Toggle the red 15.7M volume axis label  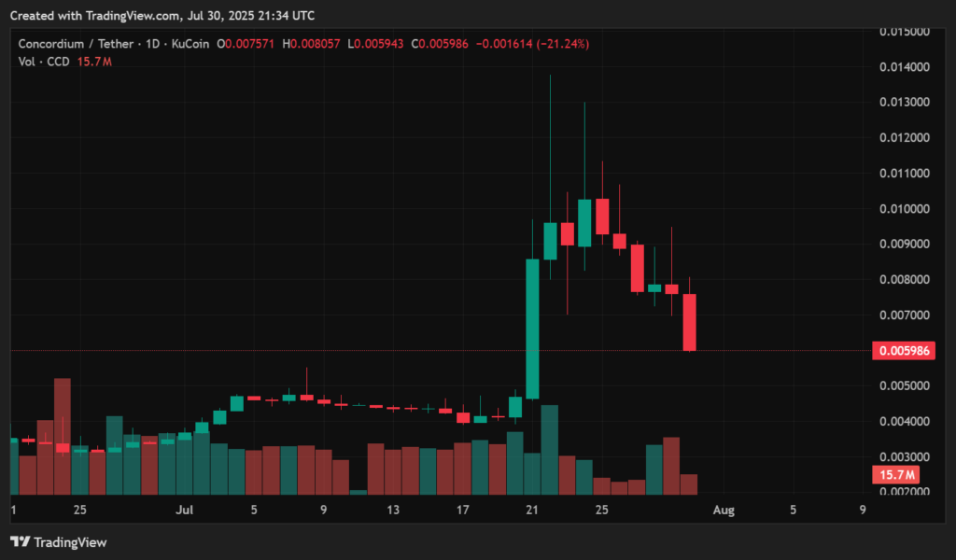(x=896, y=475)
